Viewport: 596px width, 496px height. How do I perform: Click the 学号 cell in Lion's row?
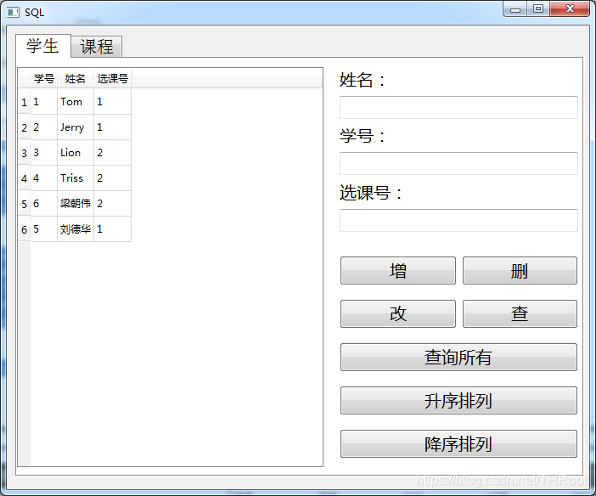pyautogui.click(x=43, y=153)
